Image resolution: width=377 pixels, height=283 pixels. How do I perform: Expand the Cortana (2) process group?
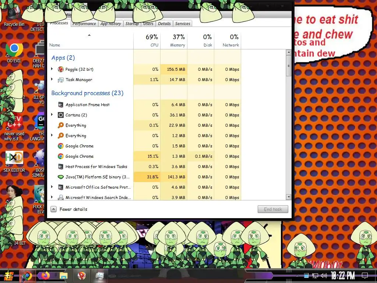pyautogui.click(x=52, y=115)
